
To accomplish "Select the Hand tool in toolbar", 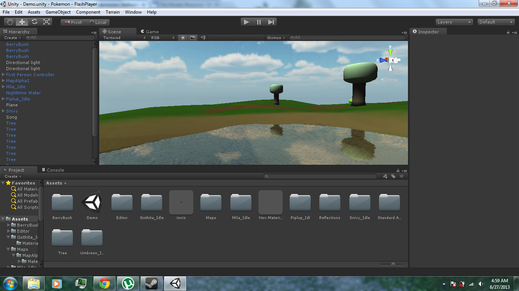I will point(10,22).
